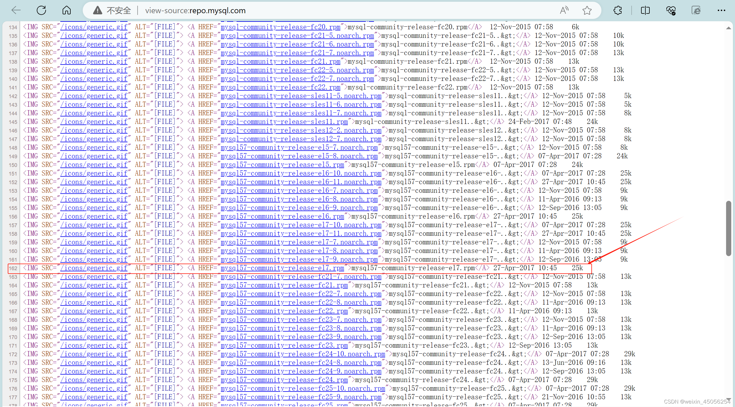Open mysql-community-release-fc21.rpm link
This screenshot has width=735, height=407.
(x=280, y=61)
